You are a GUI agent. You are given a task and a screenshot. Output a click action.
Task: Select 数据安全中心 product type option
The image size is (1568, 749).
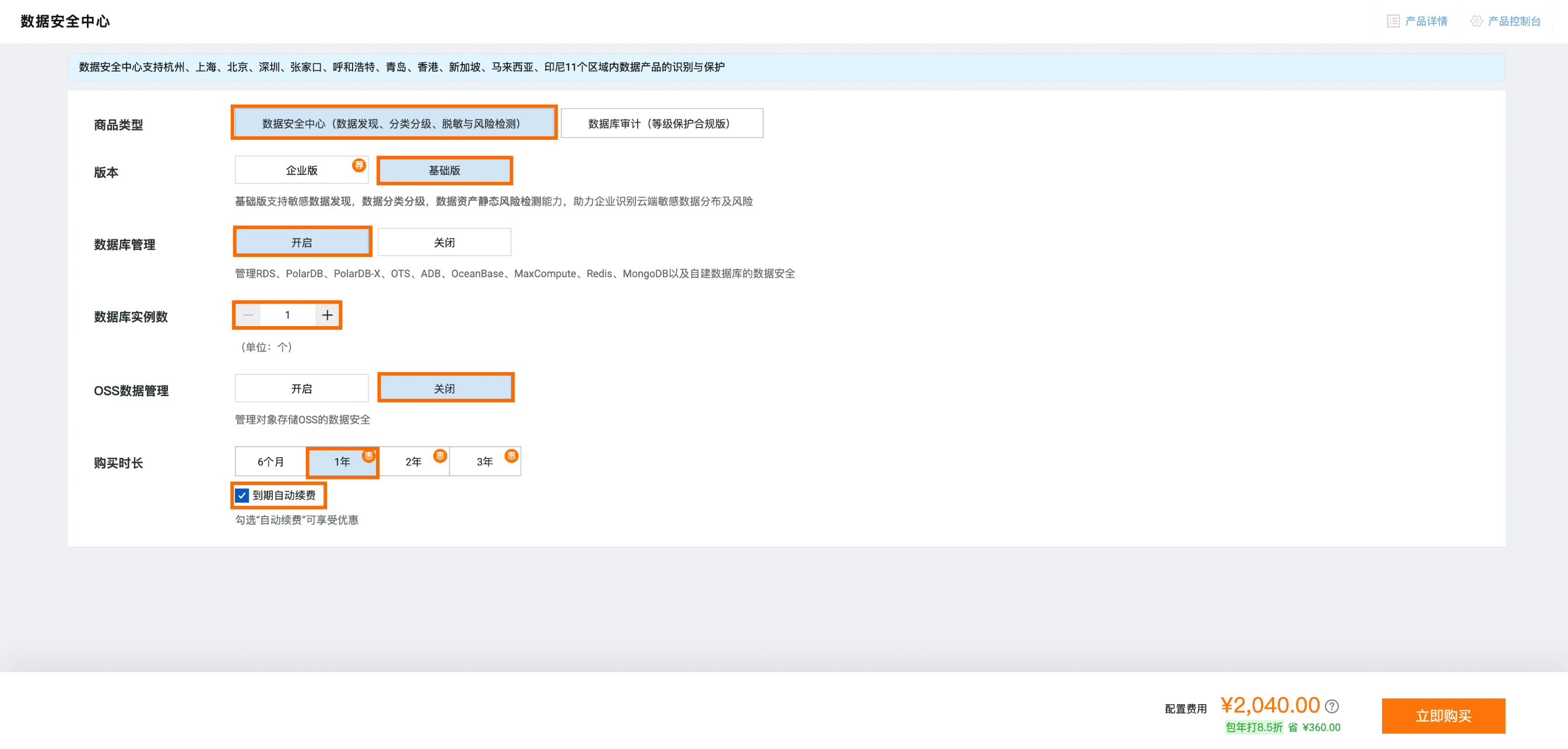[394, 123]
